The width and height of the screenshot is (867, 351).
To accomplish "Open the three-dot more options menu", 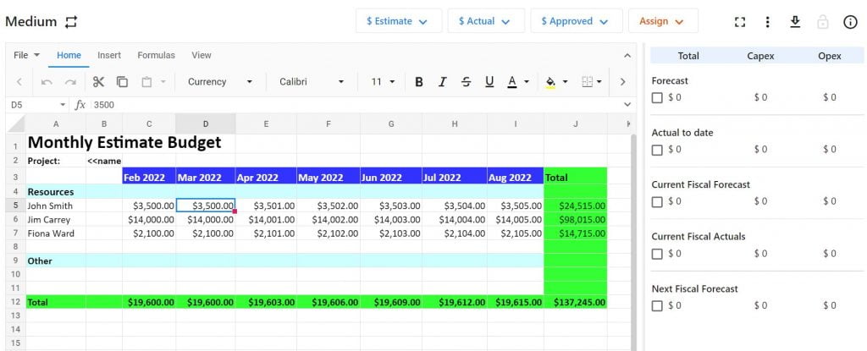I will pos(767,21).
